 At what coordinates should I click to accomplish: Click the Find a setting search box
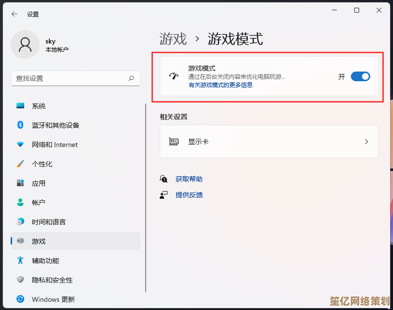click(70, 78)
